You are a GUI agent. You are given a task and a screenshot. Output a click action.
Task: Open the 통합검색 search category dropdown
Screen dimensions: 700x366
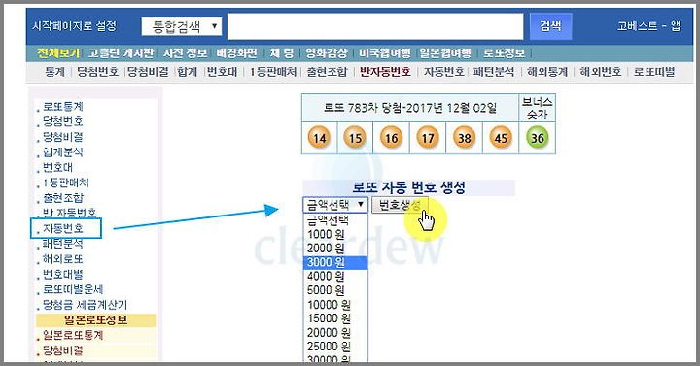coord(182,27)
